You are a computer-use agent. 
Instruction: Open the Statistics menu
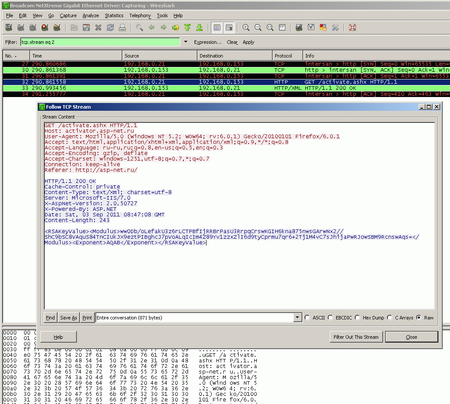pyautogui.click(x=114, y=15)
